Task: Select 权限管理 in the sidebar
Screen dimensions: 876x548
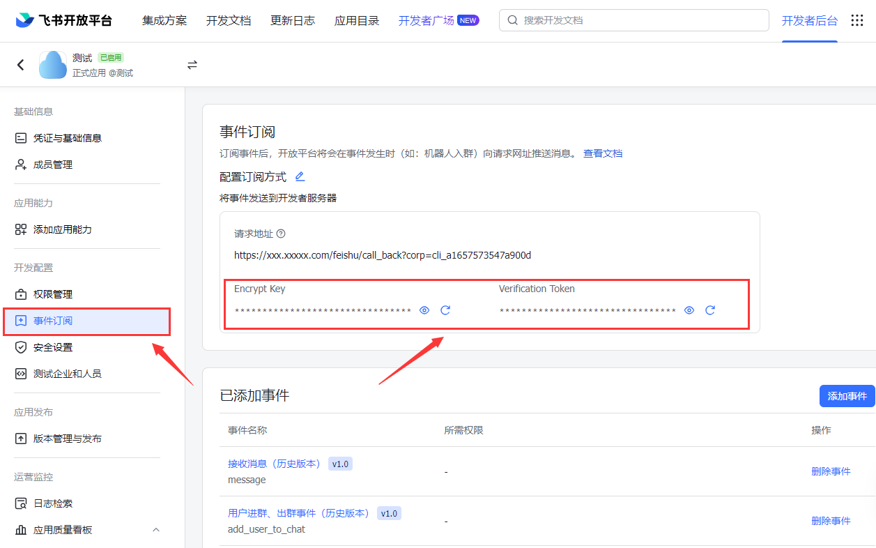Action: pos(53,294)
